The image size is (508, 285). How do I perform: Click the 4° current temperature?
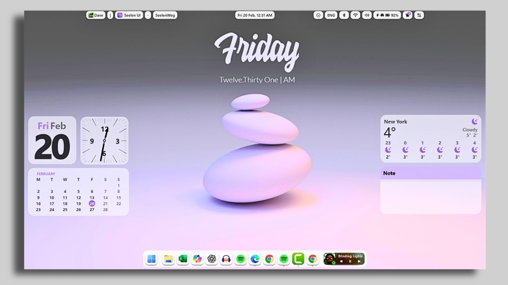pyautogui.click(x=390, y=132)
